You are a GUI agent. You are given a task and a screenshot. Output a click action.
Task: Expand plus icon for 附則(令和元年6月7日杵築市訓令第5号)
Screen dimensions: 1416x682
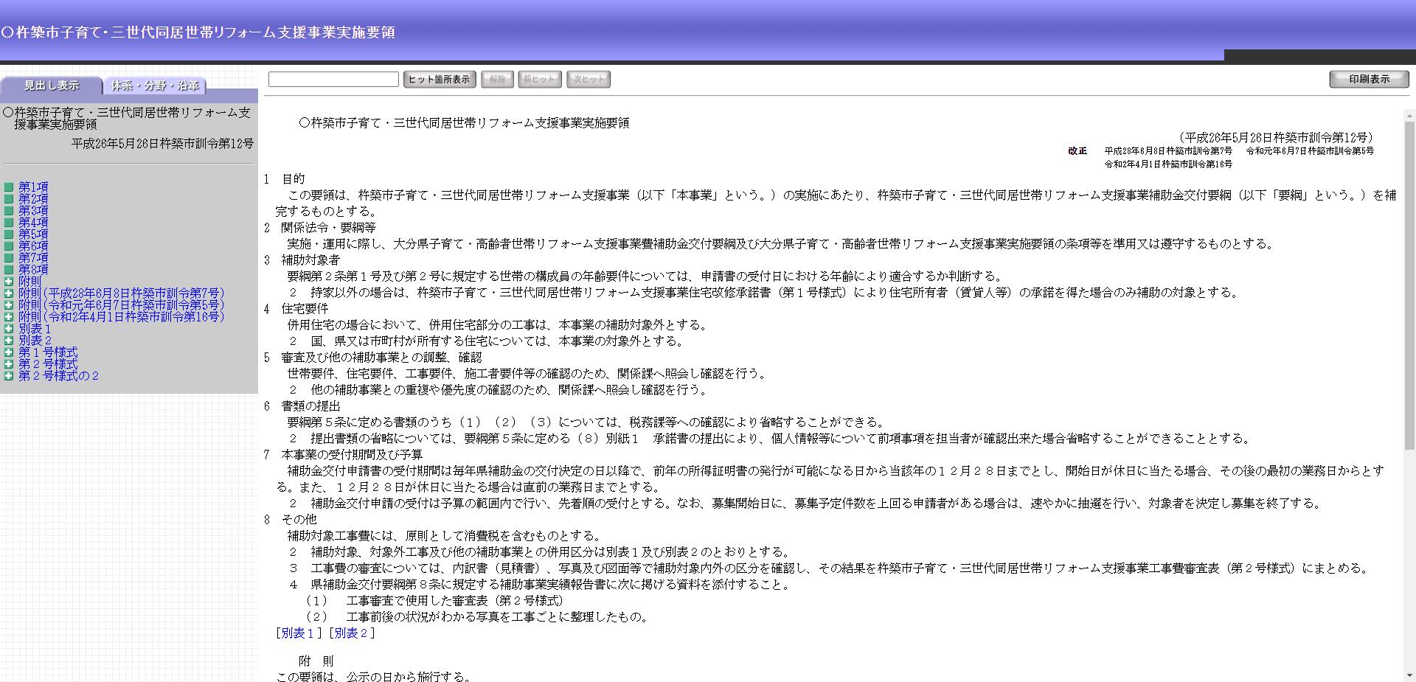coord(9,305)
